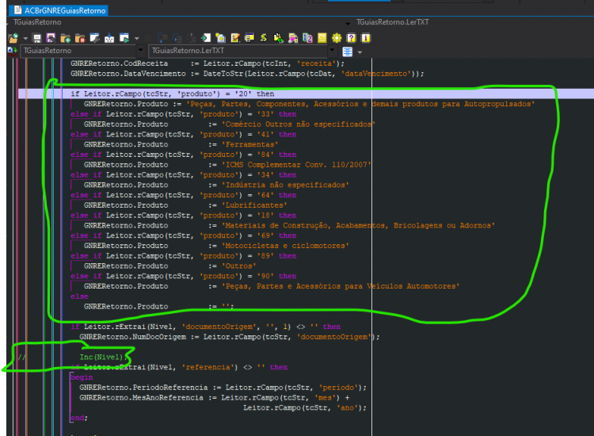Click the 'Comércio Outros não especificados' line
Image resolution: width=594 pixels, height=436 pixels.
coord(230,124)
